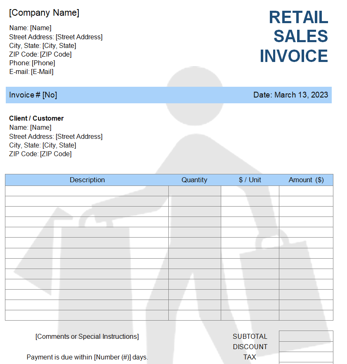
Task: Click the empty box next to TAX
Action: (x=306, y=357)
